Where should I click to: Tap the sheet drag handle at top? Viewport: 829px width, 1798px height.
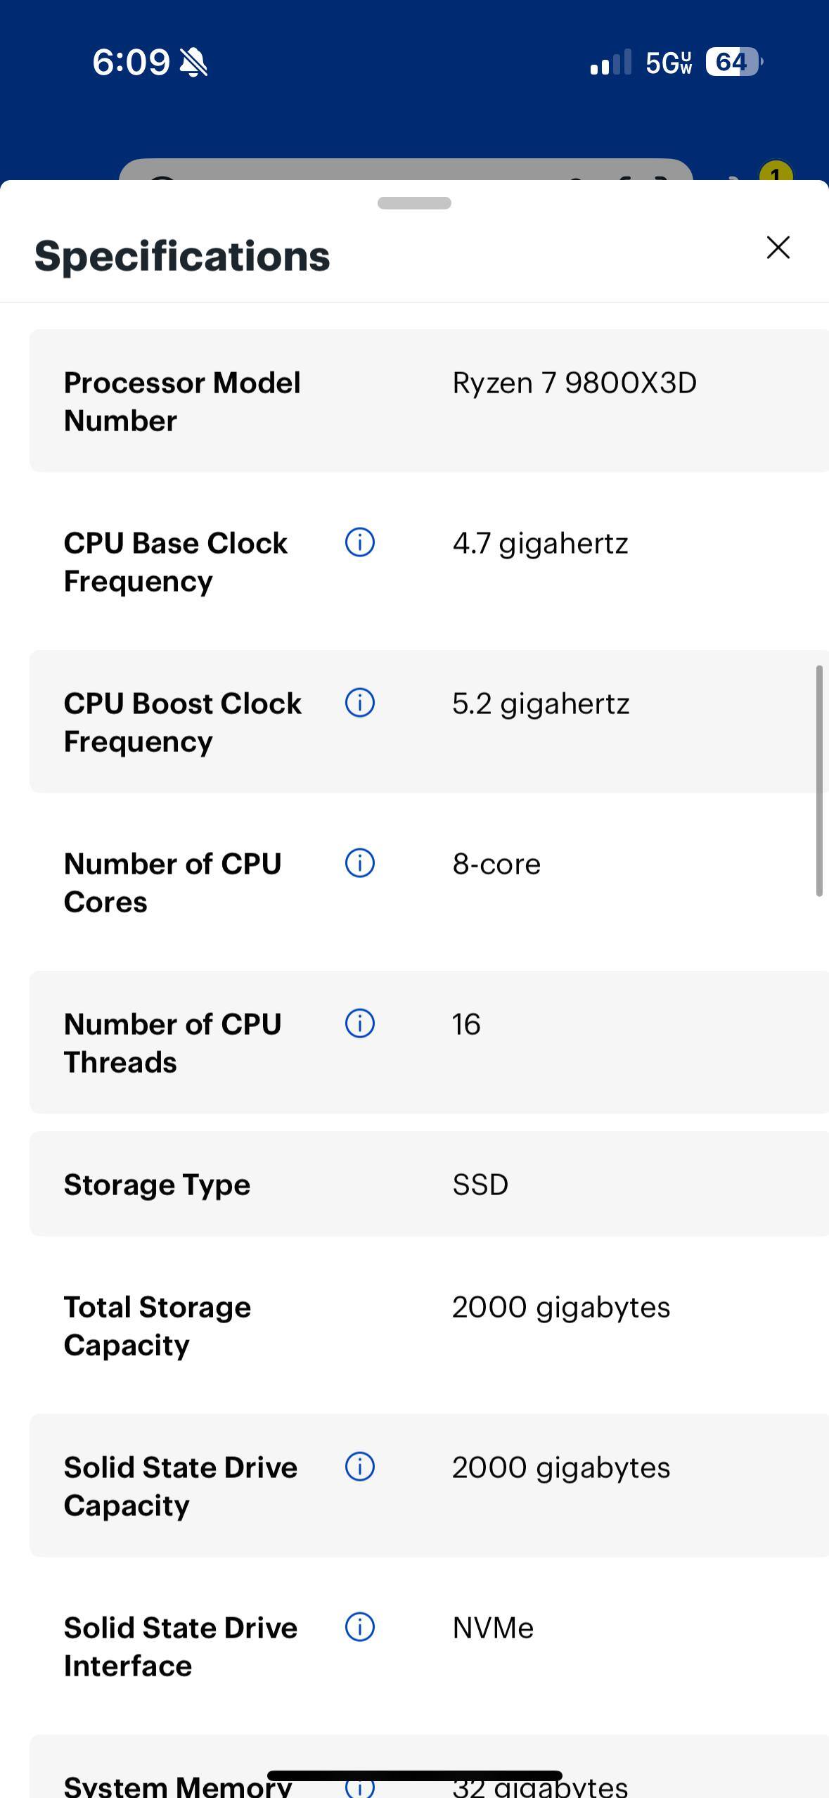[x=414, y=203]
